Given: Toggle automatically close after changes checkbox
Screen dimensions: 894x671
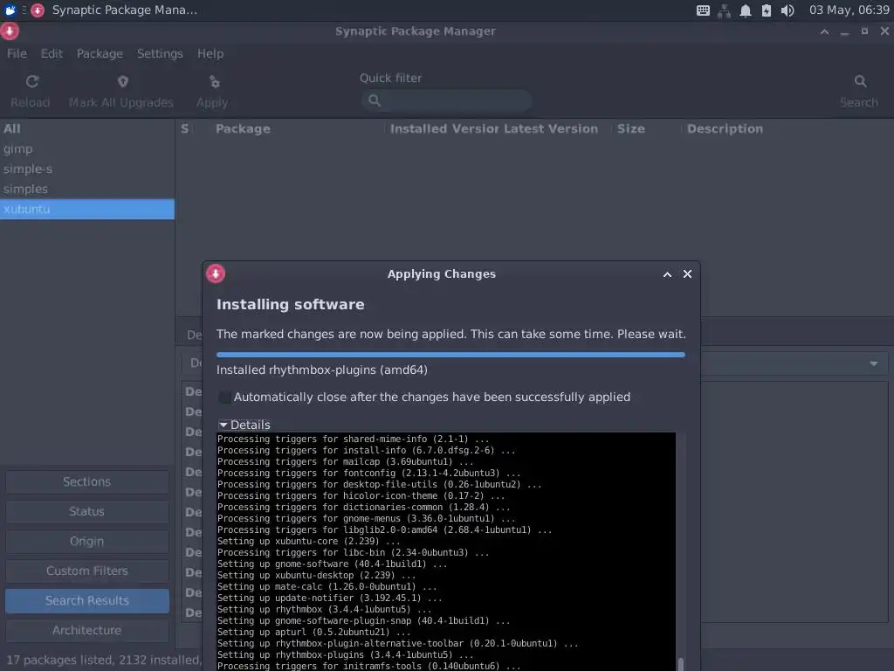Looking at the screenshot, I should pyautogui.click(x=225, y=398).
